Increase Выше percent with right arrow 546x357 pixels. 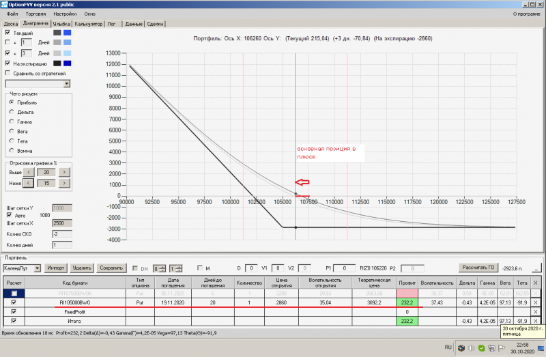64,172
